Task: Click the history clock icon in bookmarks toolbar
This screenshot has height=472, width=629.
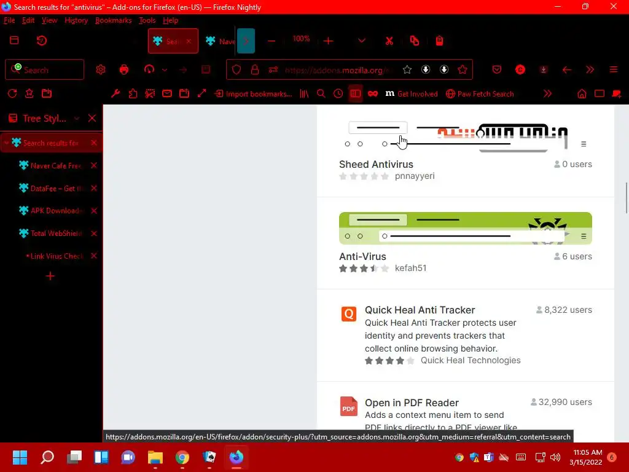Action: click(338, 93)
